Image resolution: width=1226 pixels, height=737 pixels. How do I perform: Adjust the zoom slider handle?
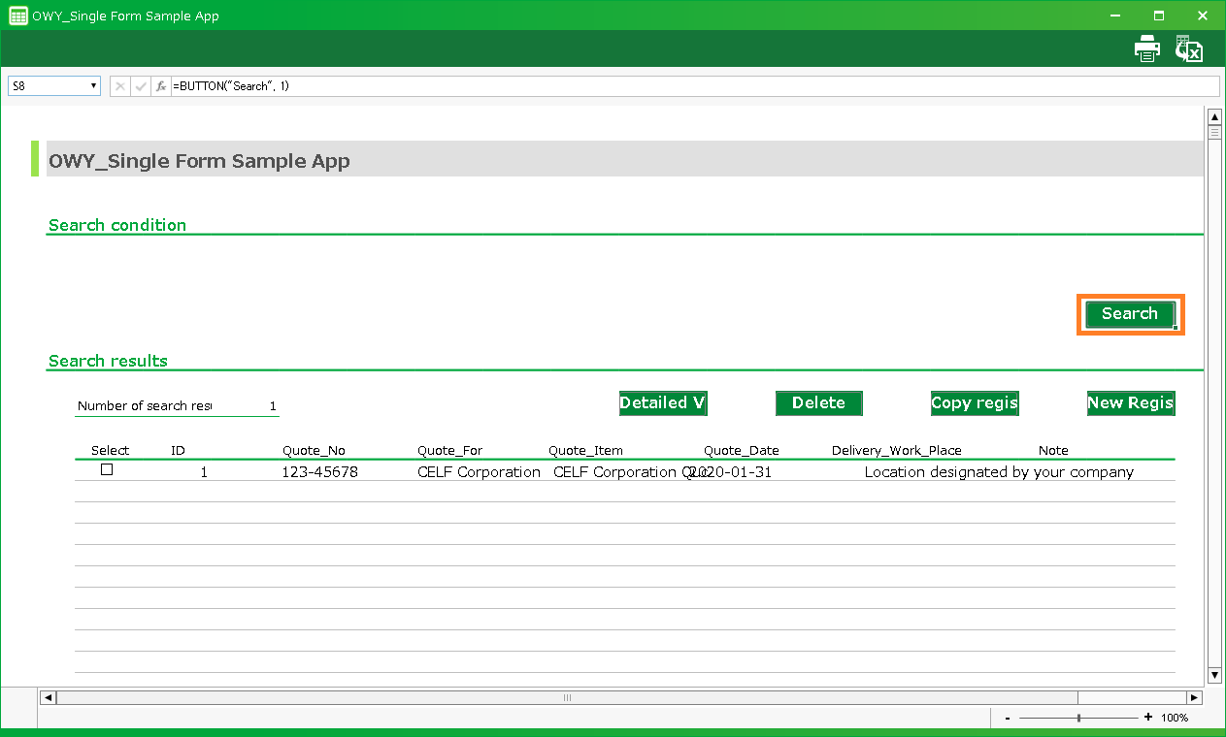tap(1078, 718)
